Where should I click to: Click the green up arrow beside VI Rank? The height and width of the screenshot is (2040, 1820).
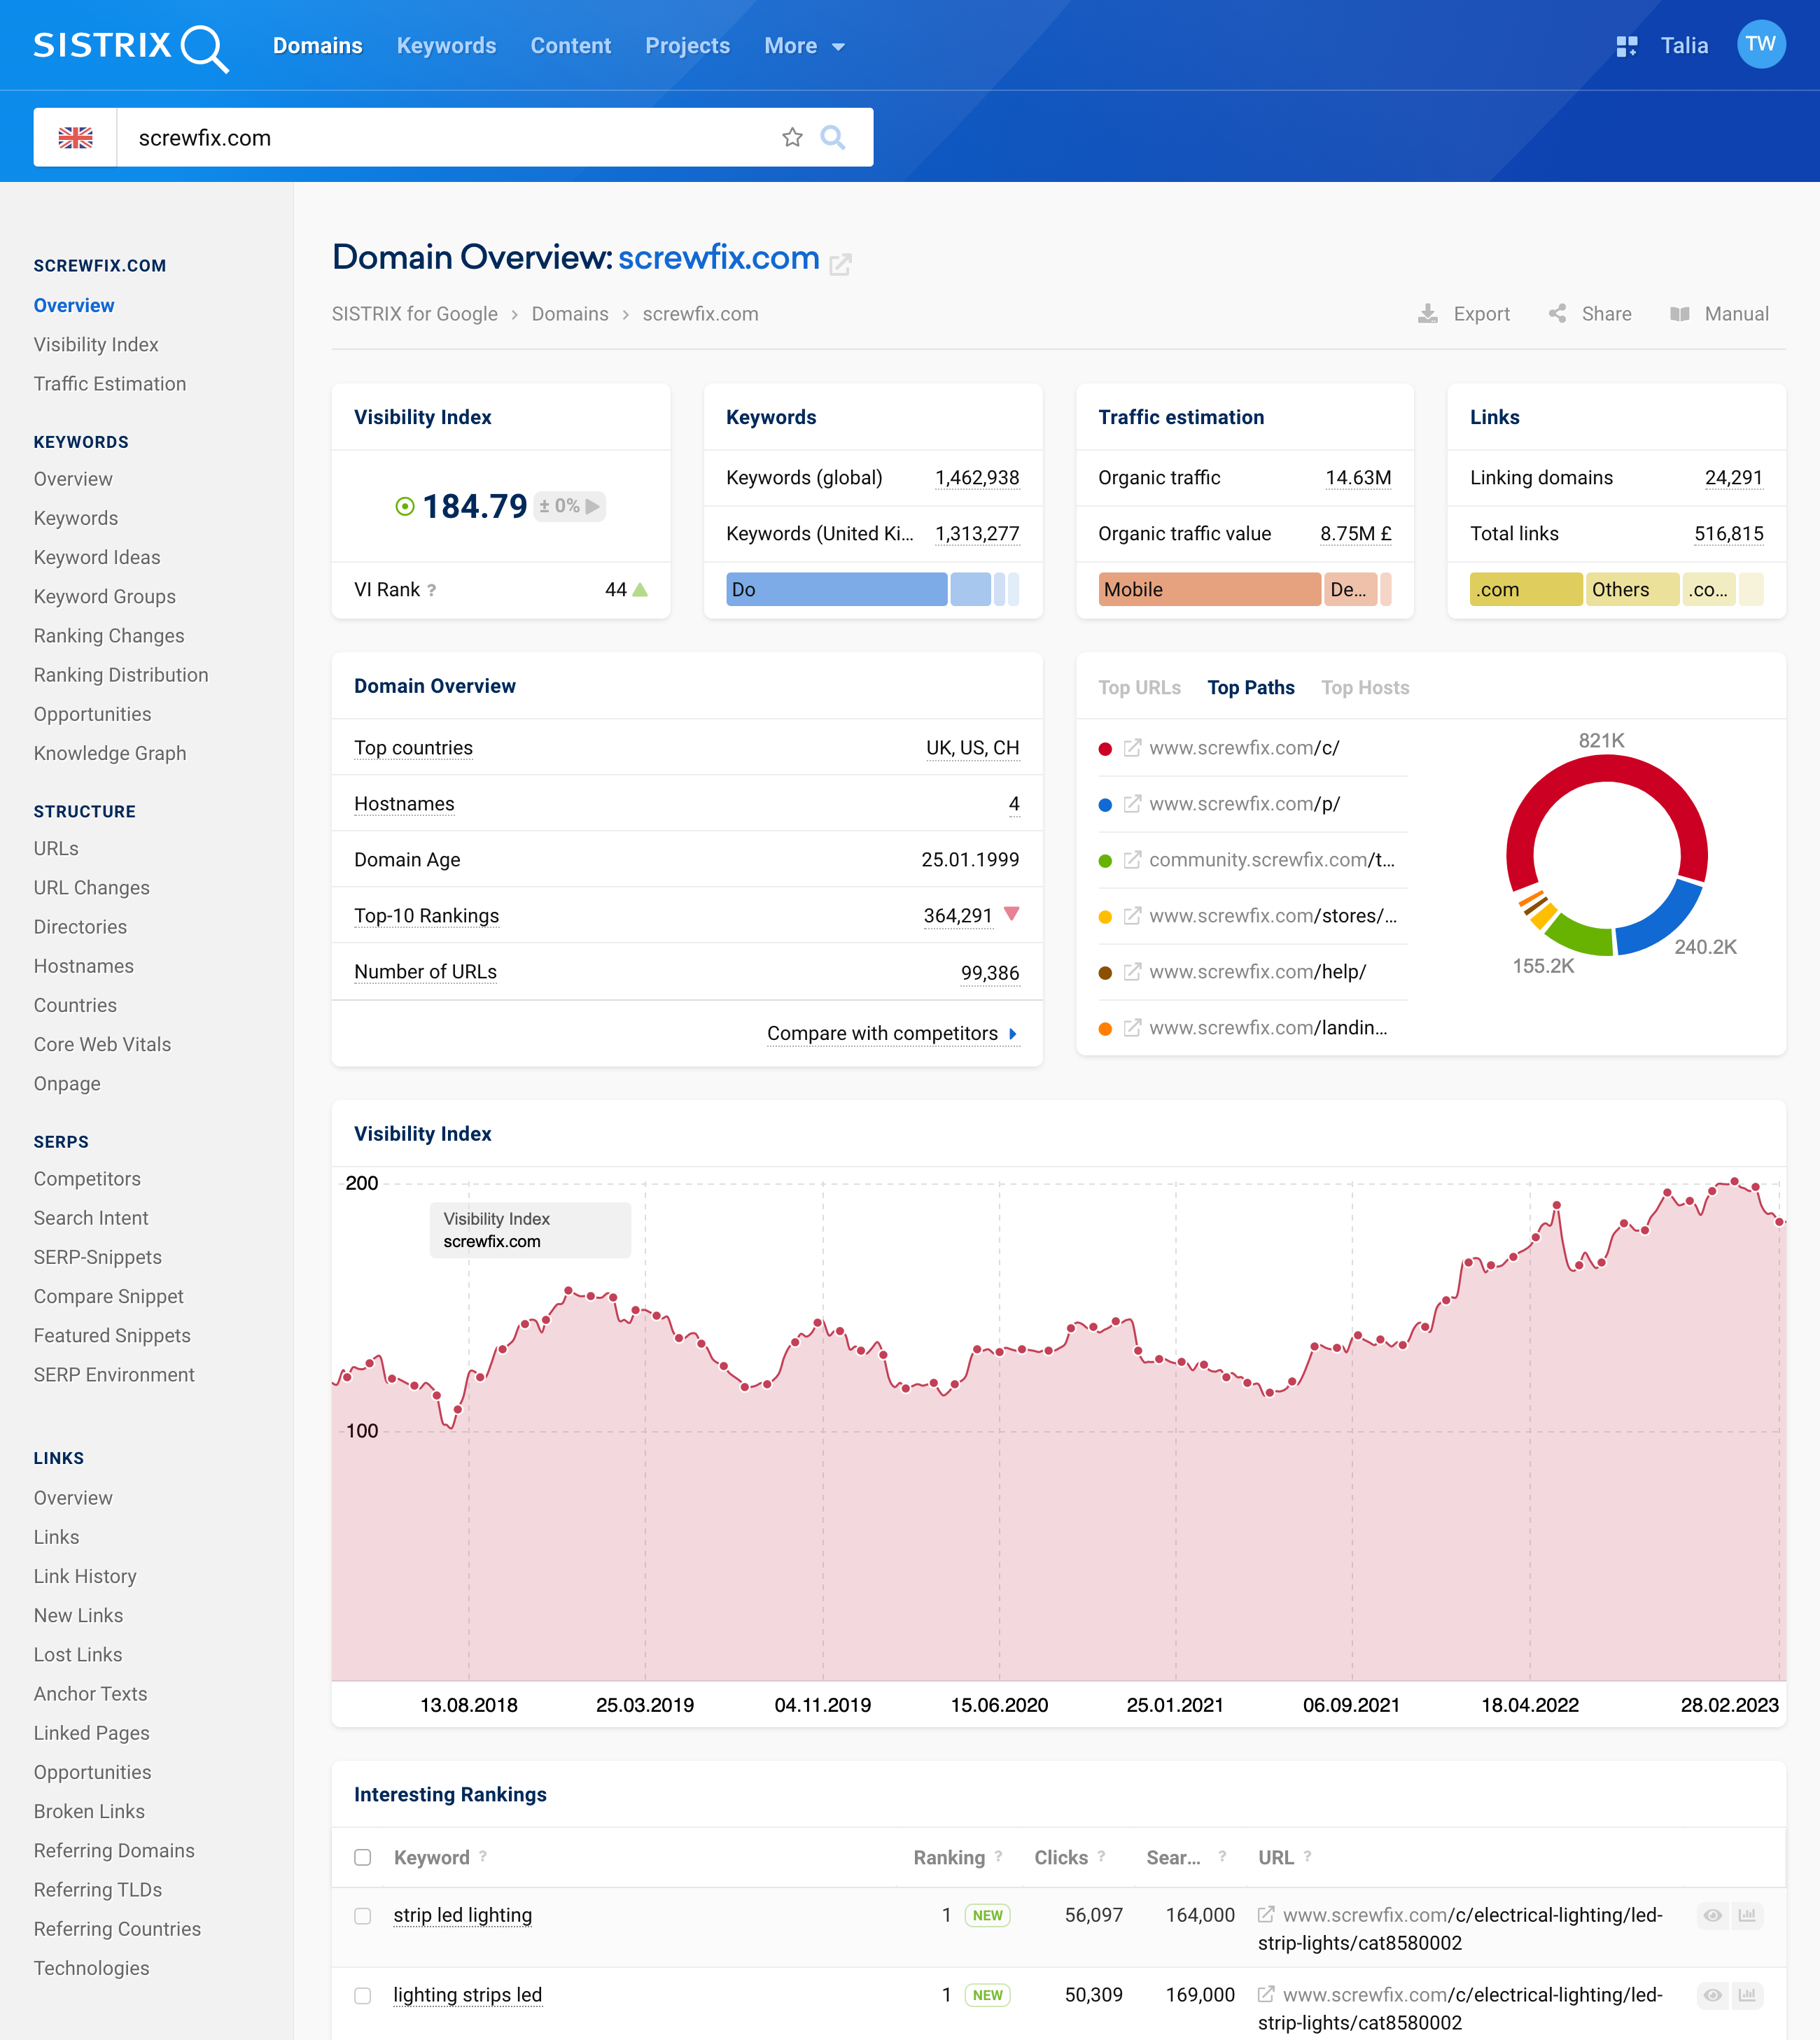[x=640, y=590]
